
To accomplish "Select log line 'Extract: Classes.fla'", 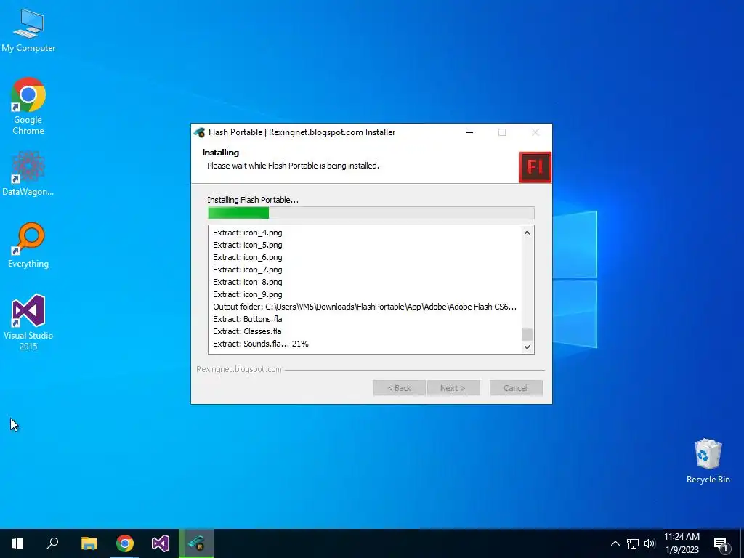I will [247, 331].
